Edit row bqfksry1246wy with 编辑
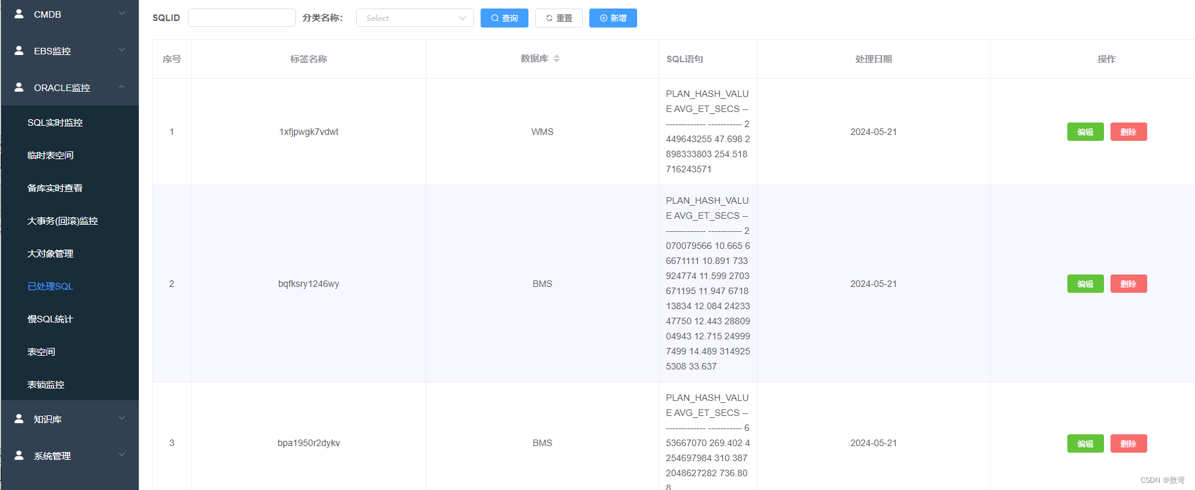Screen dimensions: 1195x490 (x=1085, y=284)
